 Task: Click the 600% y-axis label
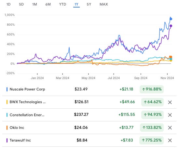point(11,34)
